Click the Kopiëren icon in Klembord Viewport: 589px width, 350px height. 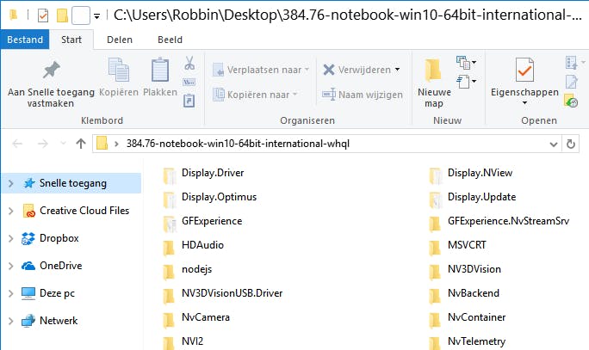coord(118,70)
